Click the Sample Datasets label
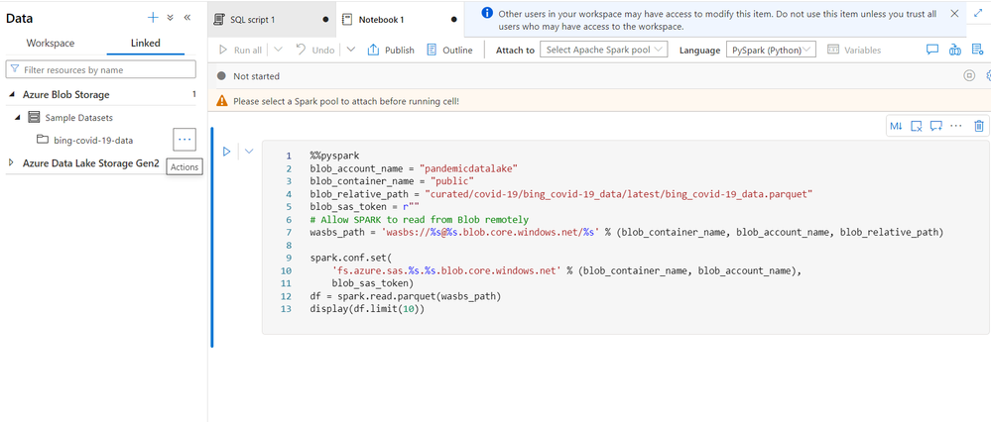This screenshot has height=422, width=991. coord(79,117)
